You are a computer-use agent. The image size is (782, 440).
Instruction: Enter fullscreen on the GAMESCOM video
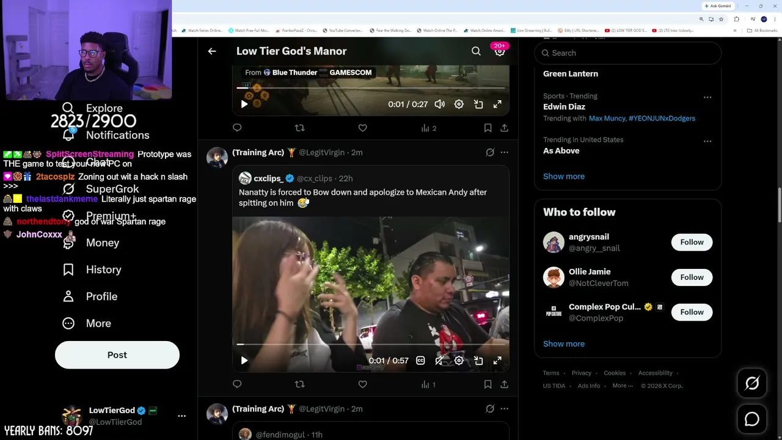click(497, 105)
